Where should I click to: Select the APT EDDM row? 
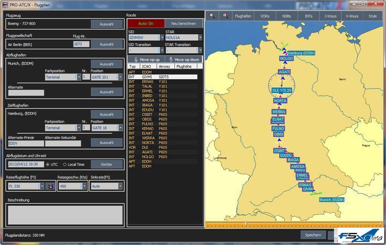(162, 72)
